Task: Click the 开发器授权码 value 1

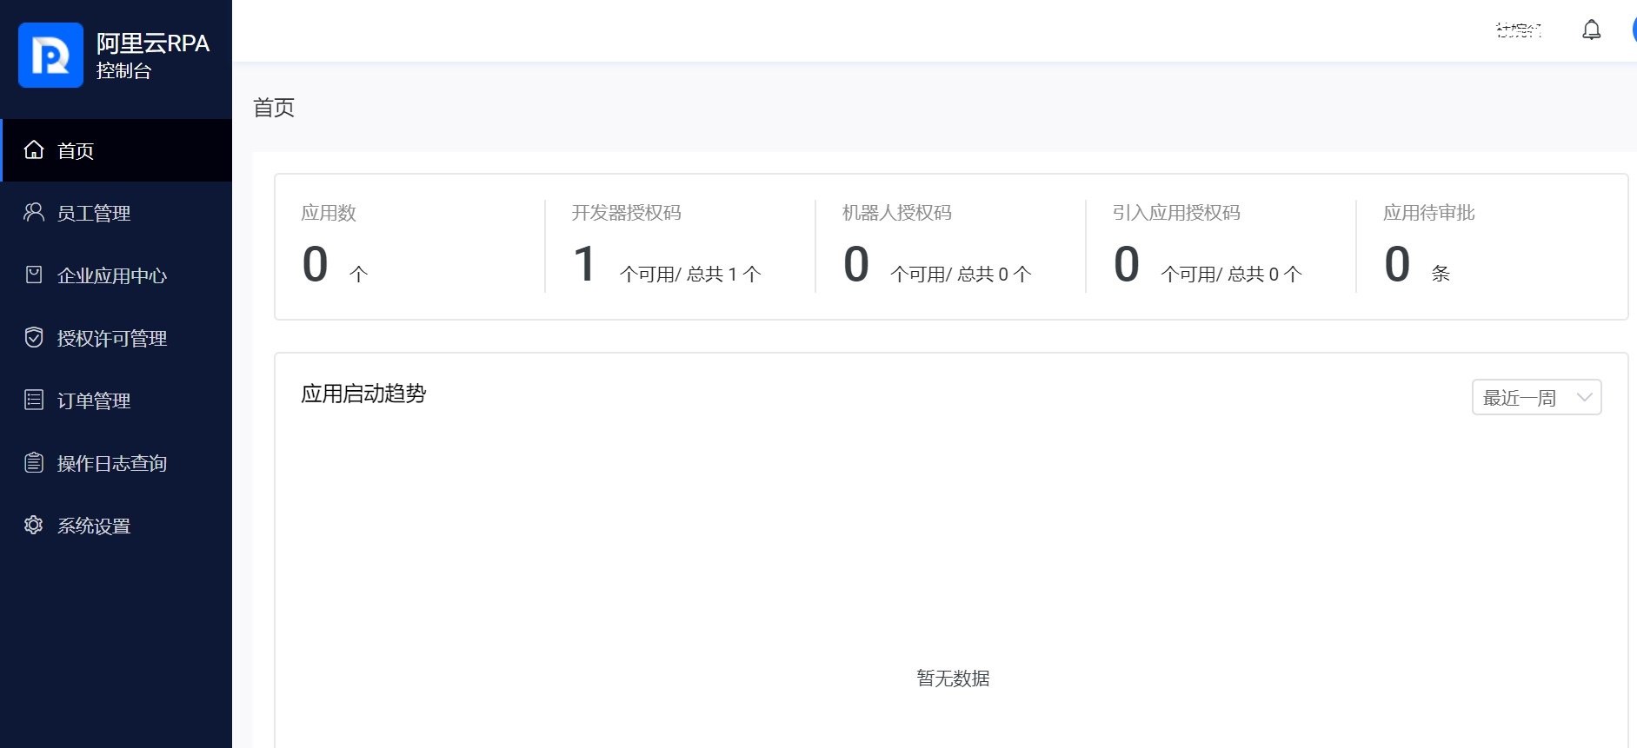Action: [585, 264]
